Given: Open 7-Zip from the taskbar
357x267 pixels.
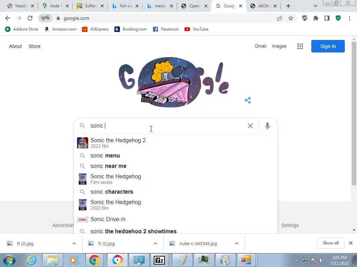Looking at the screenshot, I should coord(159,260).
